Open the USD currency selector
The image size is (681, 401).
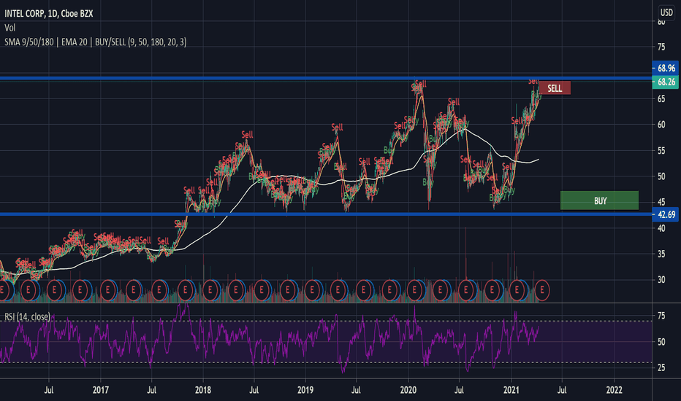666,12
